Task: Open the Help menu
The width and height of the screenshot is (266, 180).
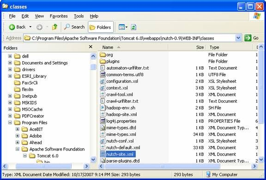Action: (94, 16)
